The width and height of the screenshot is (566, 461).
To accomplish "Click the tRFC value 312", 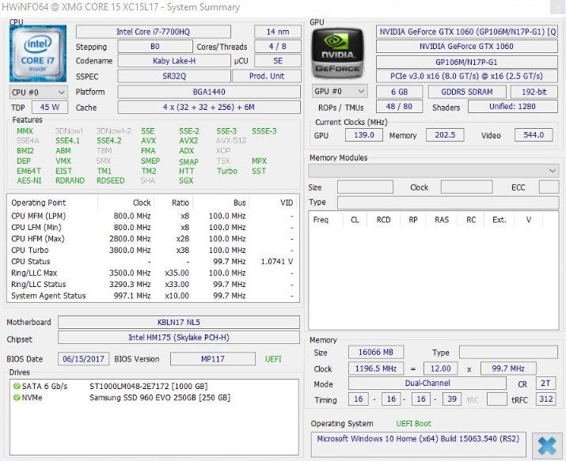I will [545, 399].
